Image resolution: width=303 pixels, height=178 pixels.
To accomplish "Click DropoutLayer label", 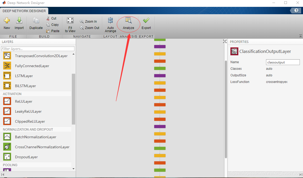I will pos(26,157).
